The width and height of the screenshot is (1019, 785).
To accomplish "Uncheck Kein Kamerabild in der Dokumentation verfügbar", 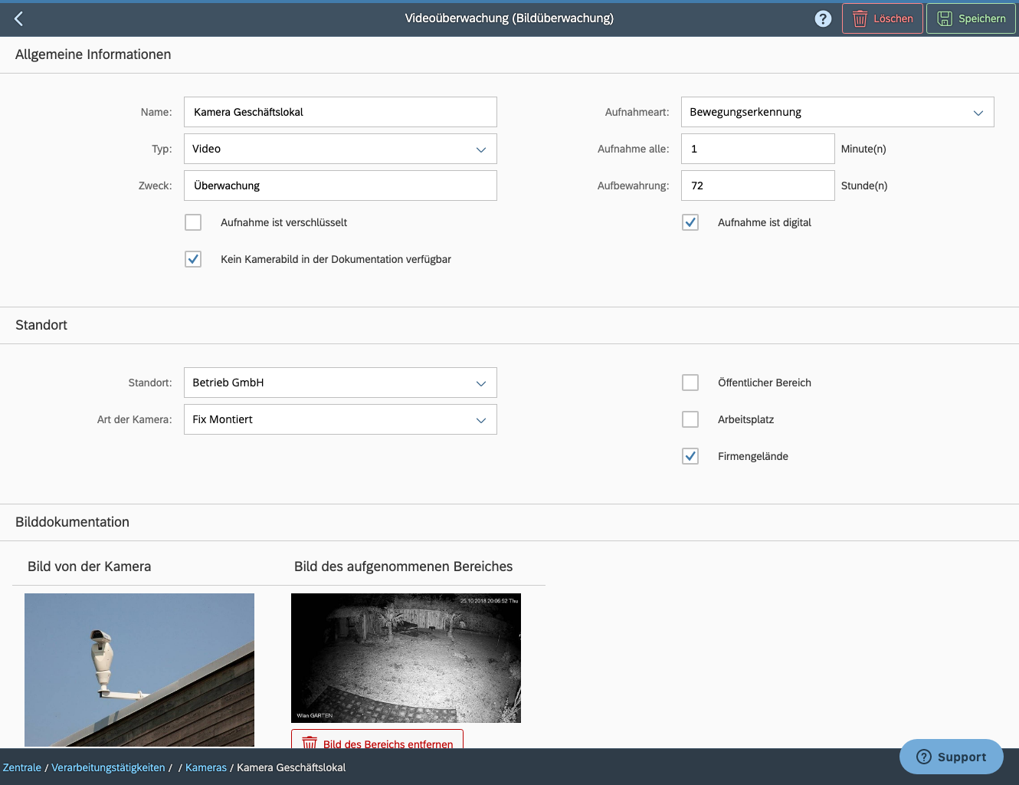I will [x=193, y=259].
